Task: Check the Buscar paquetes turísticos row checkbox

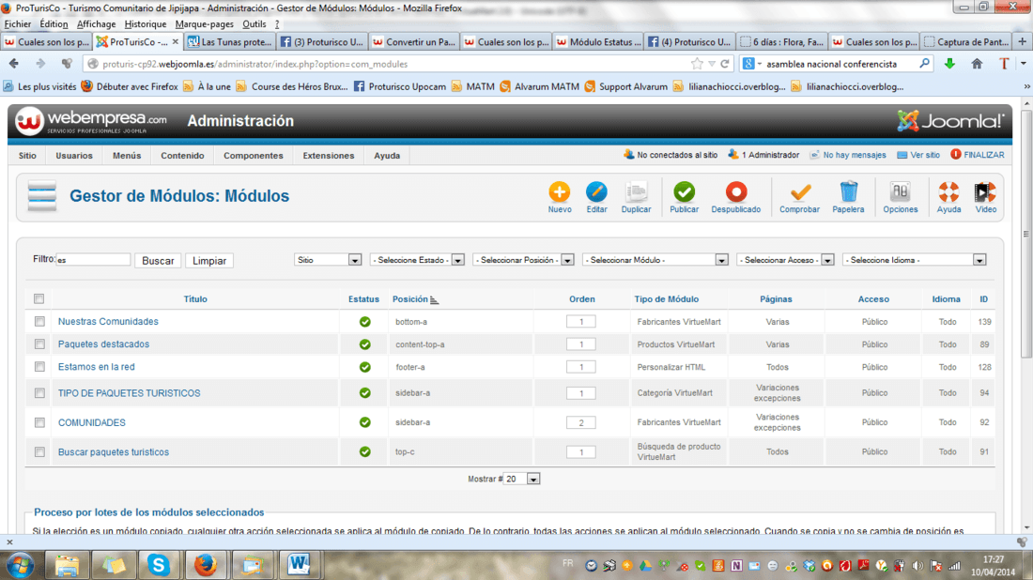Action: point(39,452)
